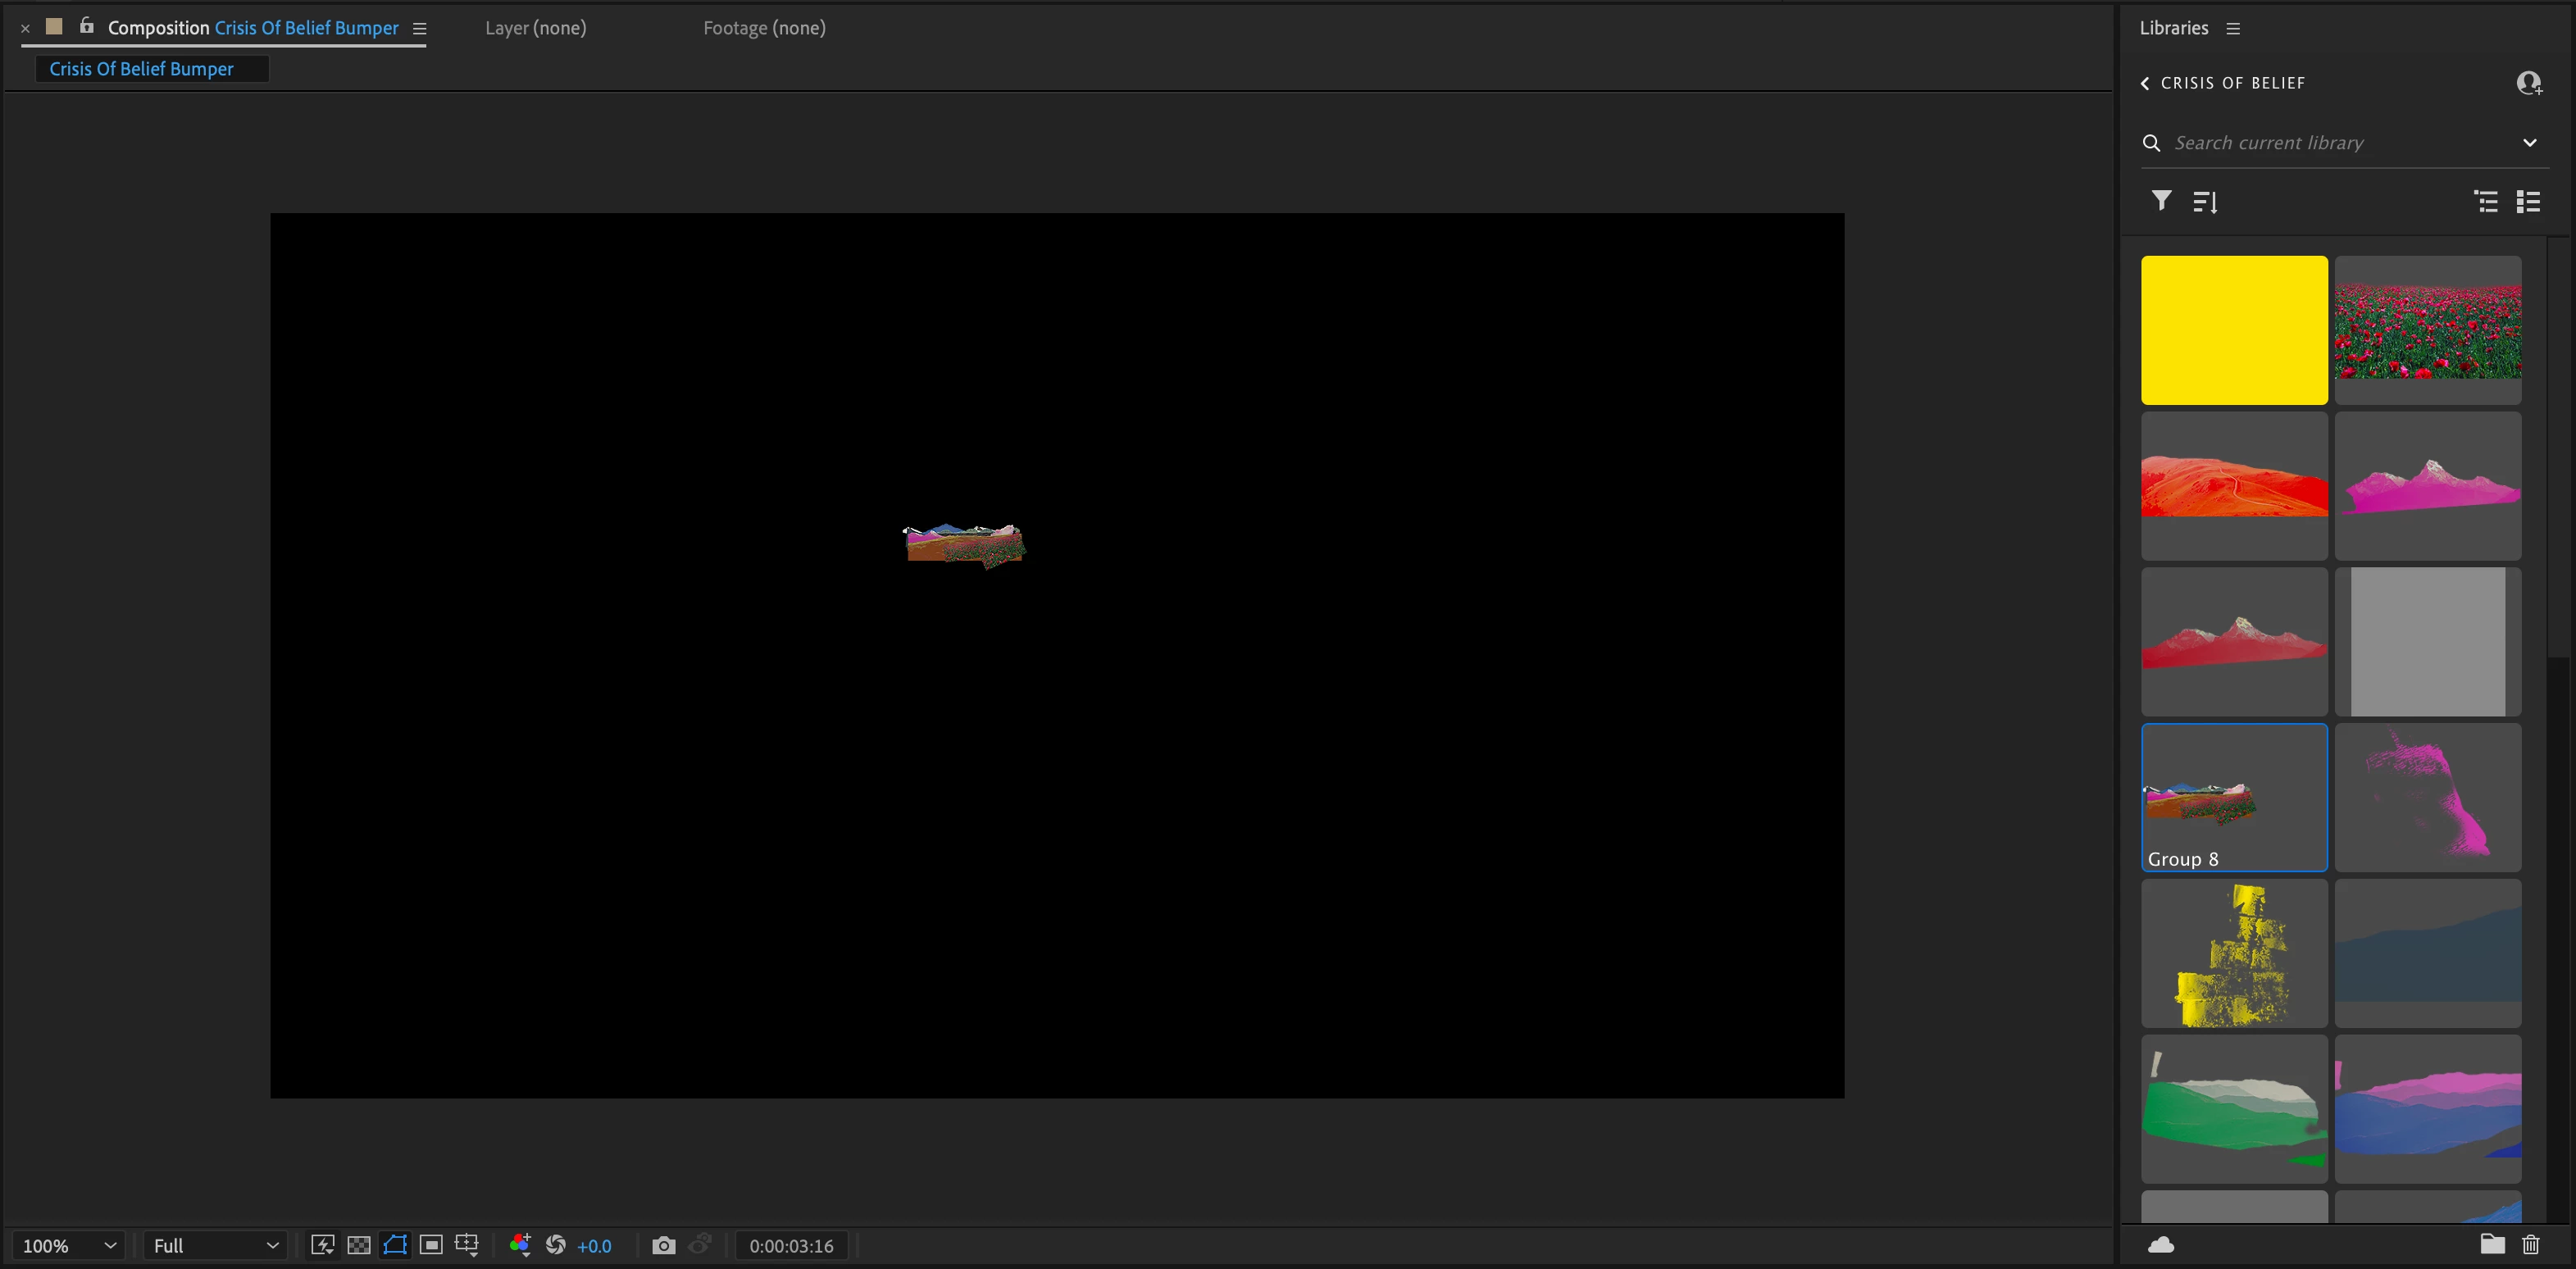
Task: Expand the library search options chevron
Action: point(2529,143)
